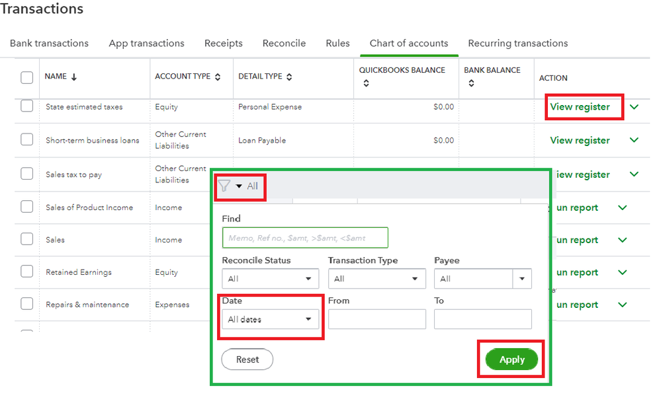661x405 pixels.
Task: Reset the filter settings
Action: click(247, 360)
